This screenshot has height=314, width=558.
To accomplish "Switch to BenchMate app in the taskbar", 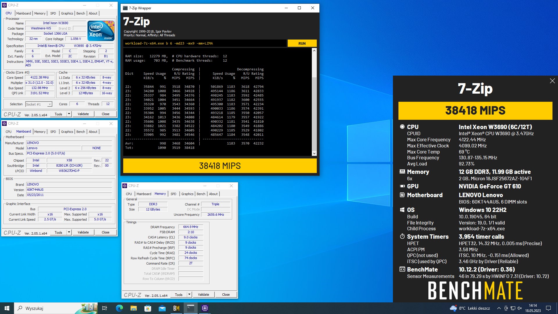I will coord(176,308).
